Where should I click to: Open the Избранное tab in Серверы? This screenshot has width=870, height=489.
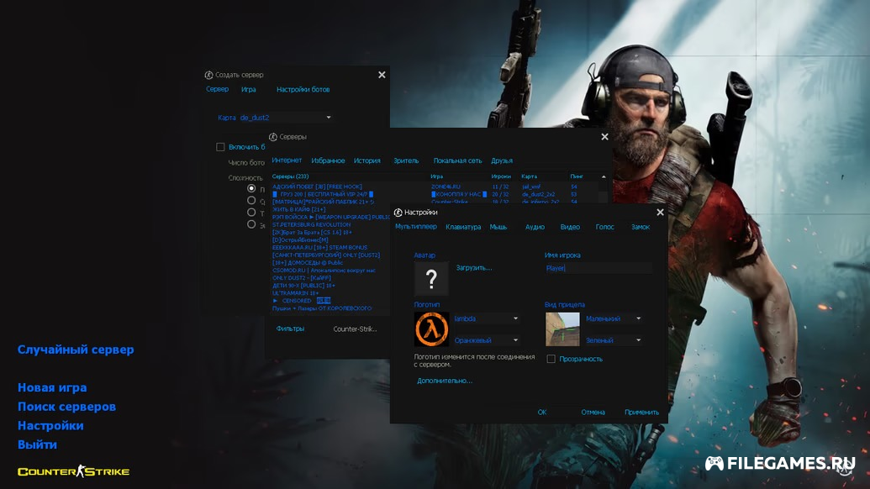tap(328, 160)
